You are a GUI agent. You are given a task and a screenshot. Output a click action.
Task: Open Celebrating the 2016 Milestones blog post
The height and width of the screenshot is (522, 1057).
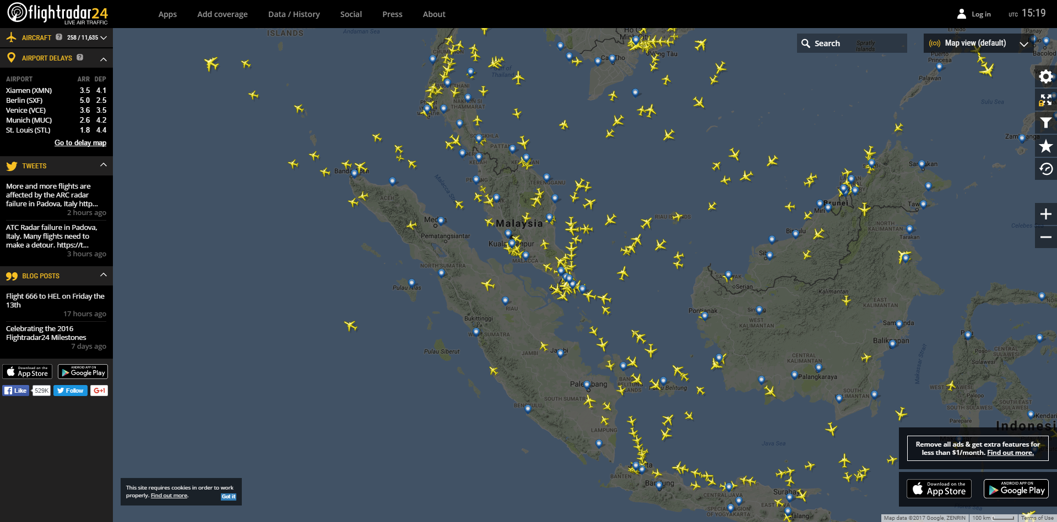[x=46, y=333]
